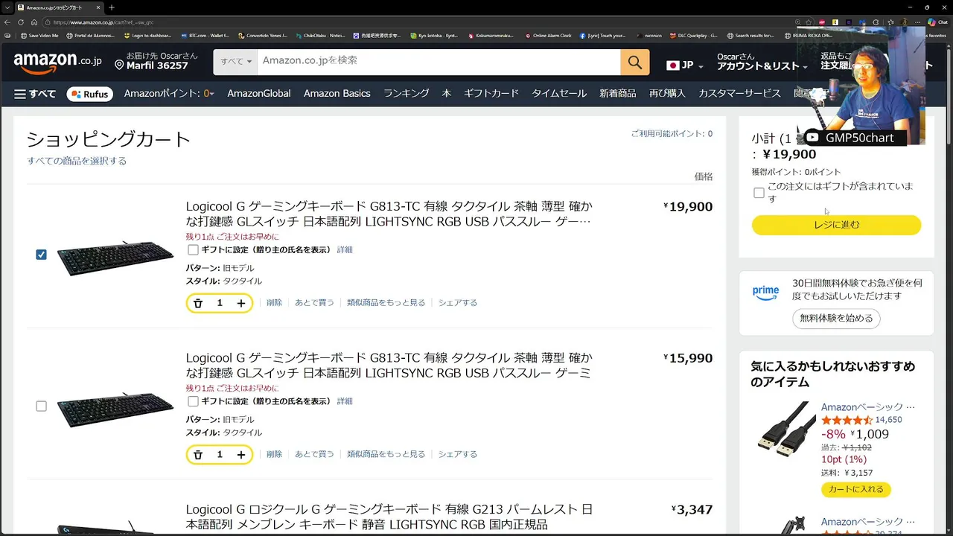Screen dimensions: 953x536
Task: Click 14,650 ratings count link
Action: pyautogui.click(x=888, y=420)
